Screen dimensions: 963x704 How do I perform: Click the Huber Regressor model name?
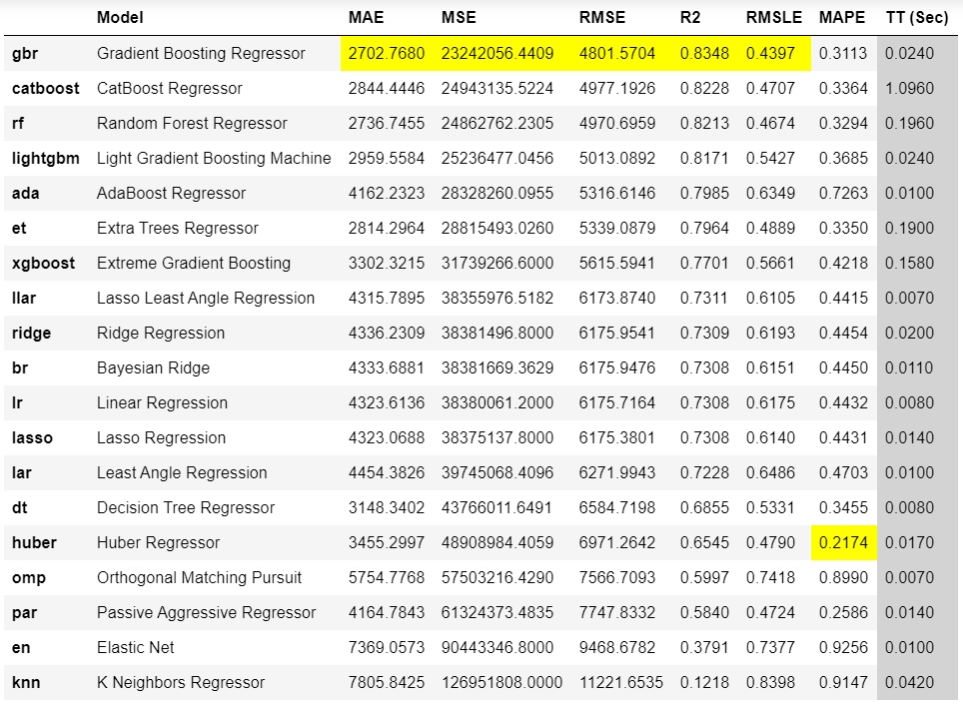[x=158, y=542]
